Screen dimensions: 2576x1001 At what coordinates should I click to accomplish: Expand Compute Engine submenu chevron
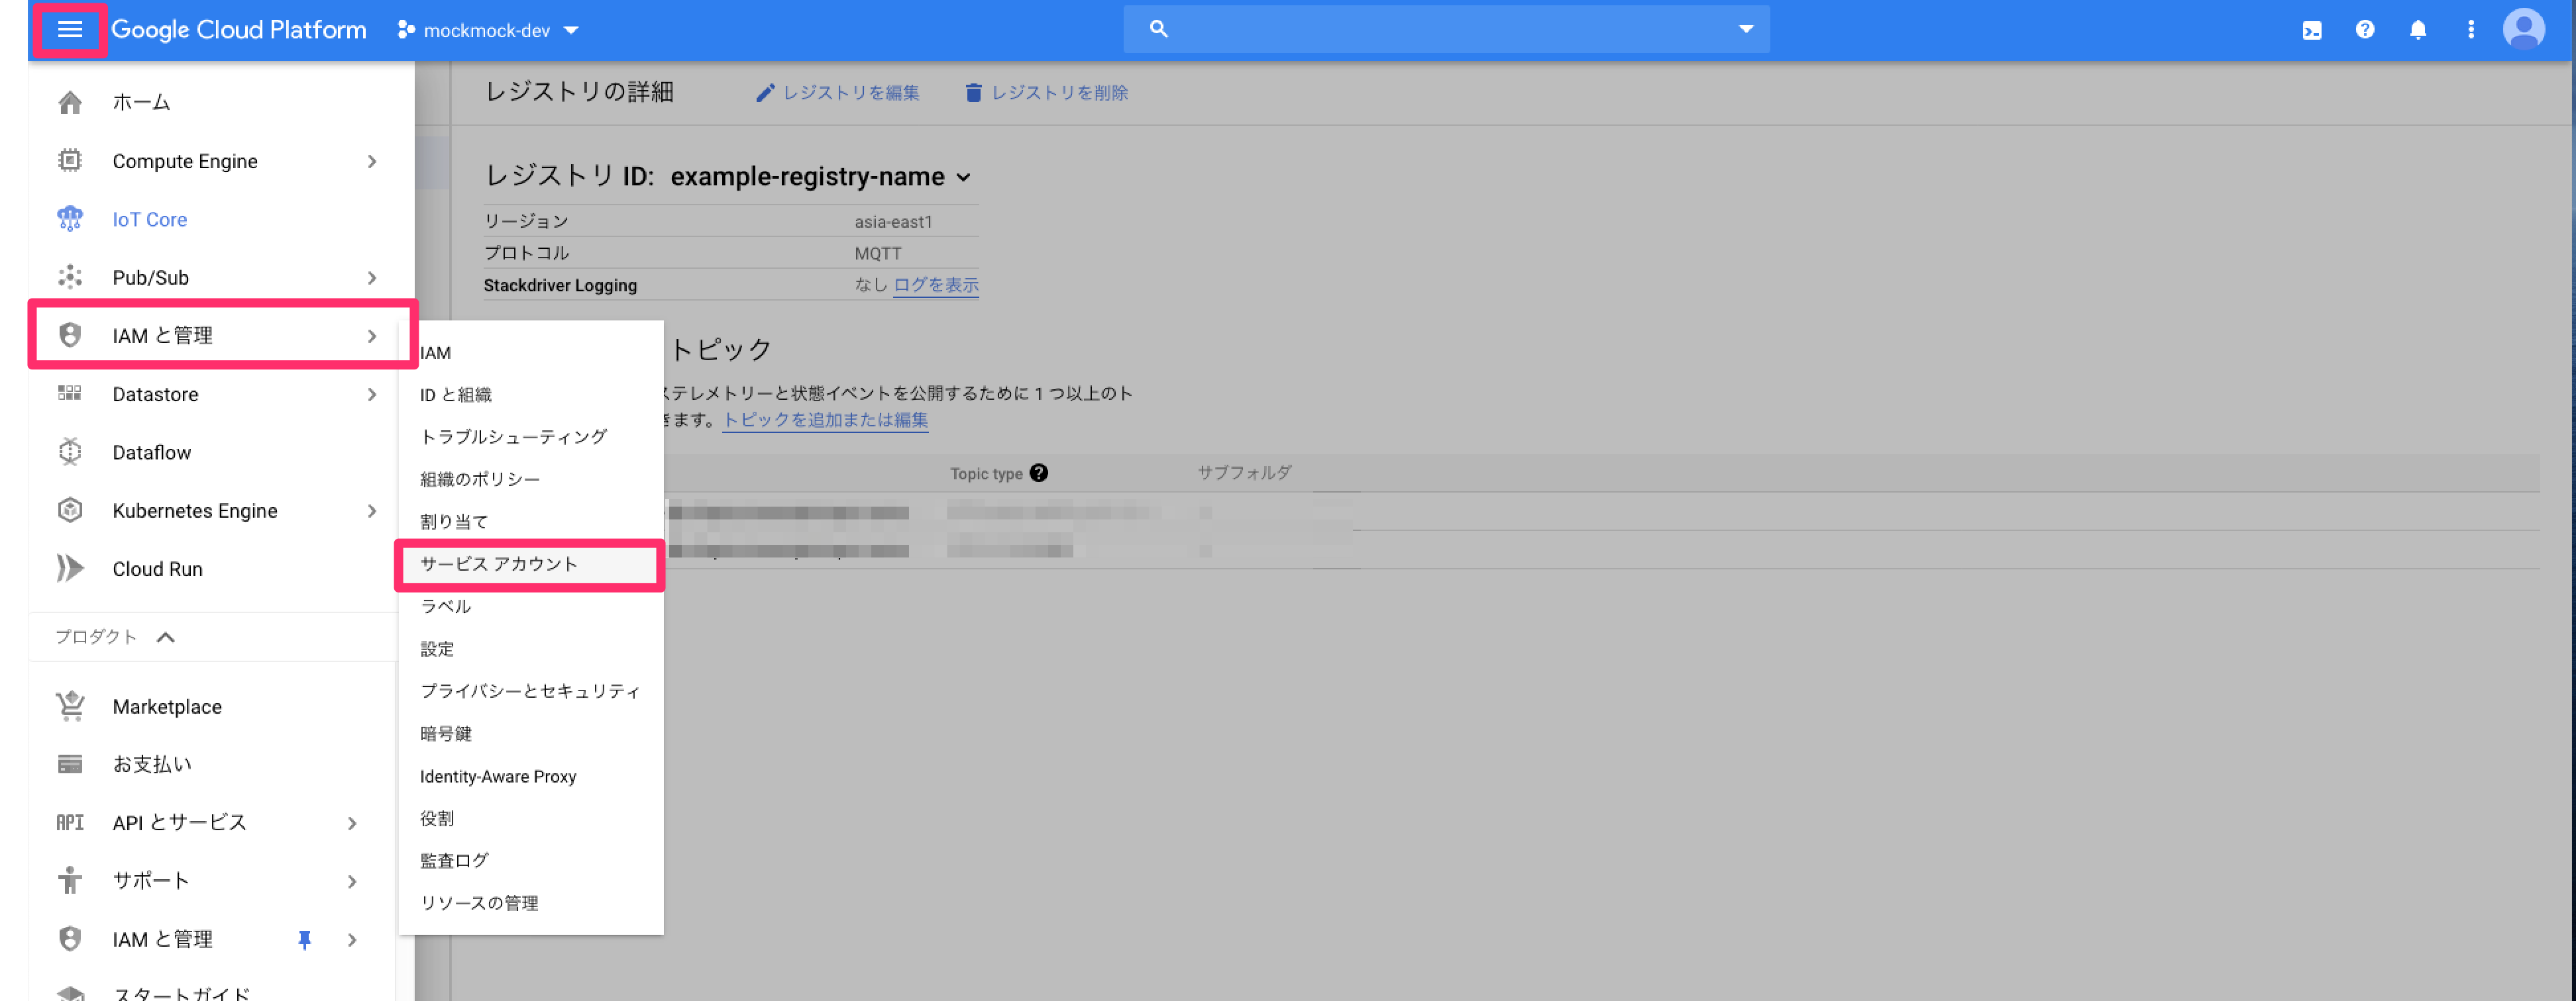372,161
